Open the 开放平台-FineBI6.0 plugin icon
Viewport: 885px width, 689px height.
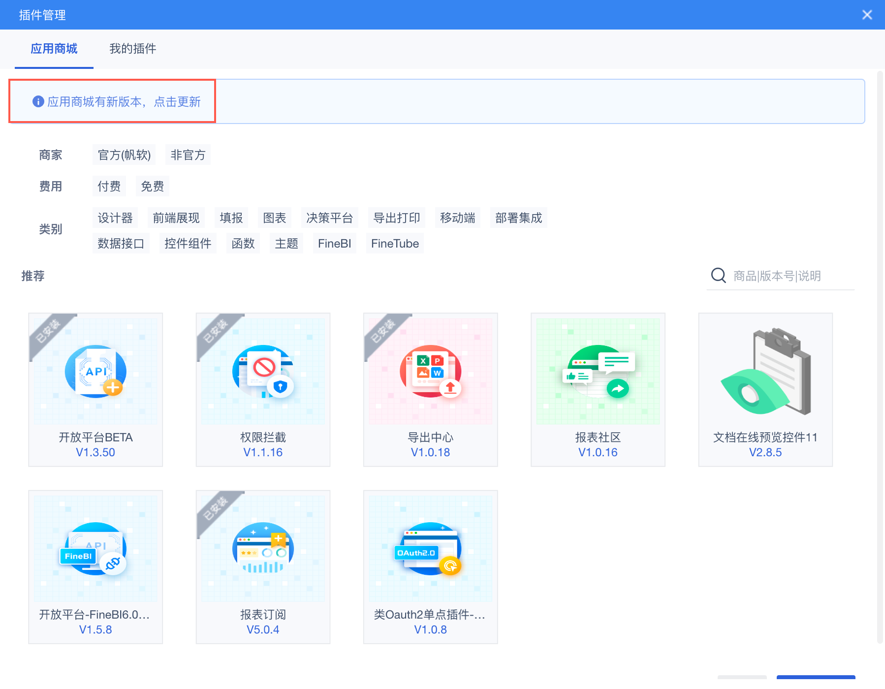[95, 548]
